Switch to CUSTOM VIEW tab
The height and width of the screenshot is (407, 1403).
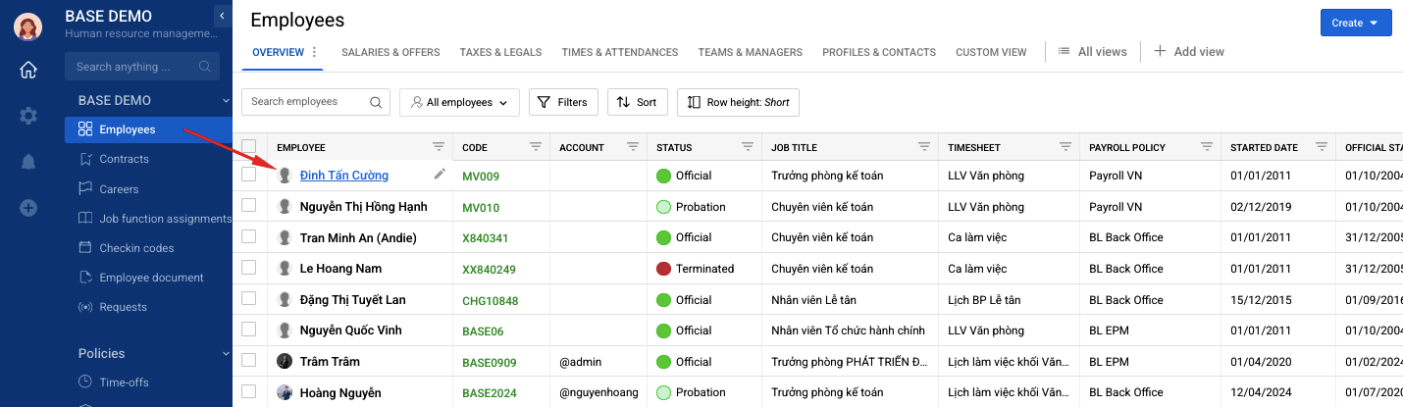(991, 52)
